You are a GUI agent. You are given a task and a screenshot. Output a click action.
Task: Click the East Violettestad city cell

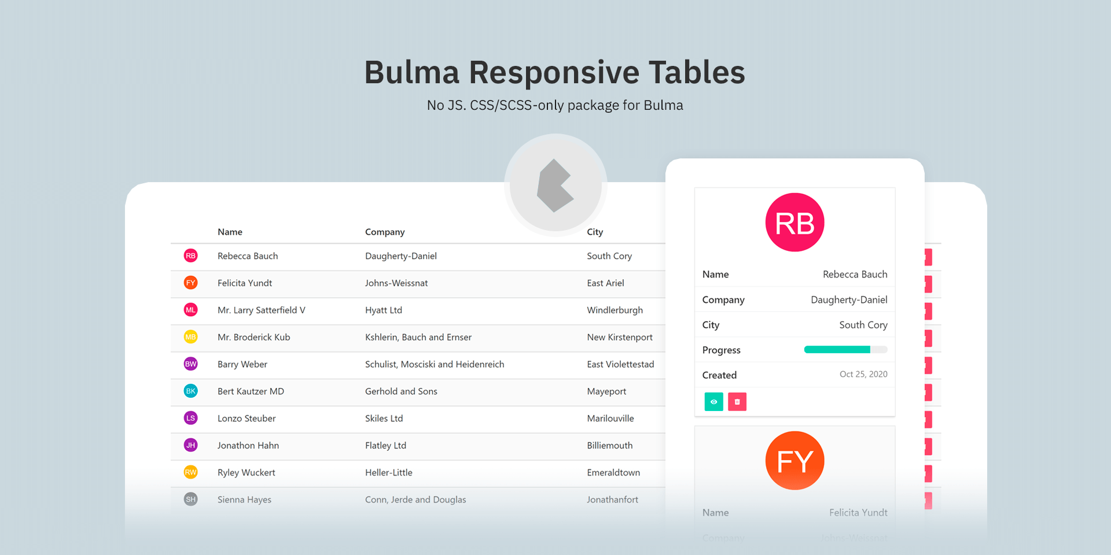620,364
